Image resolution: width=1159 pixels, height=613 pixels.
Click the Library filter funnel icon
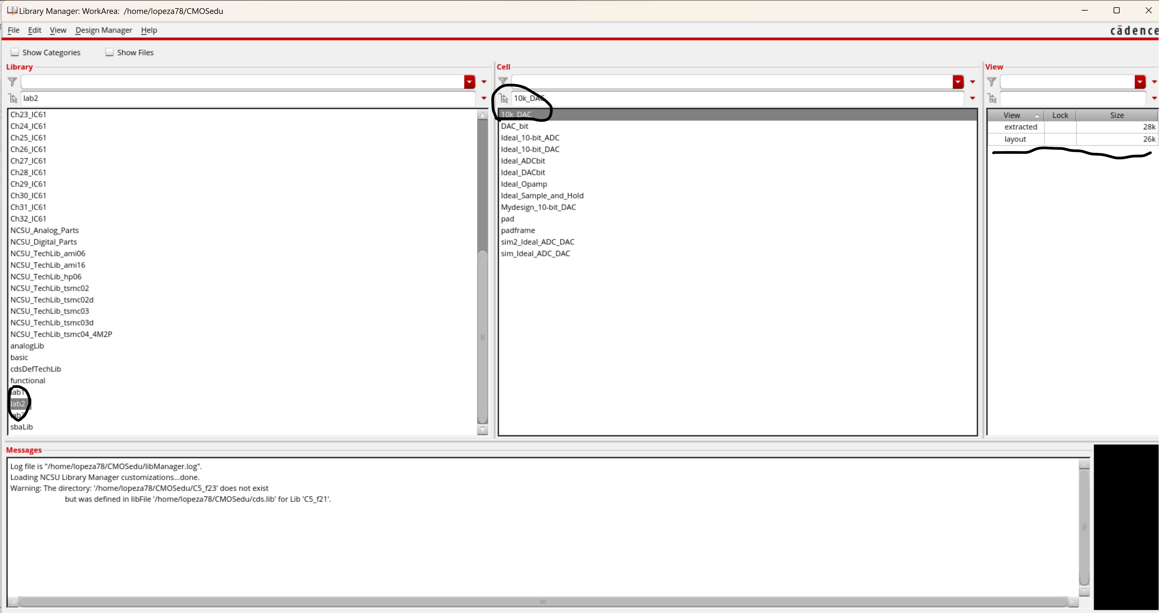(13, 82)
